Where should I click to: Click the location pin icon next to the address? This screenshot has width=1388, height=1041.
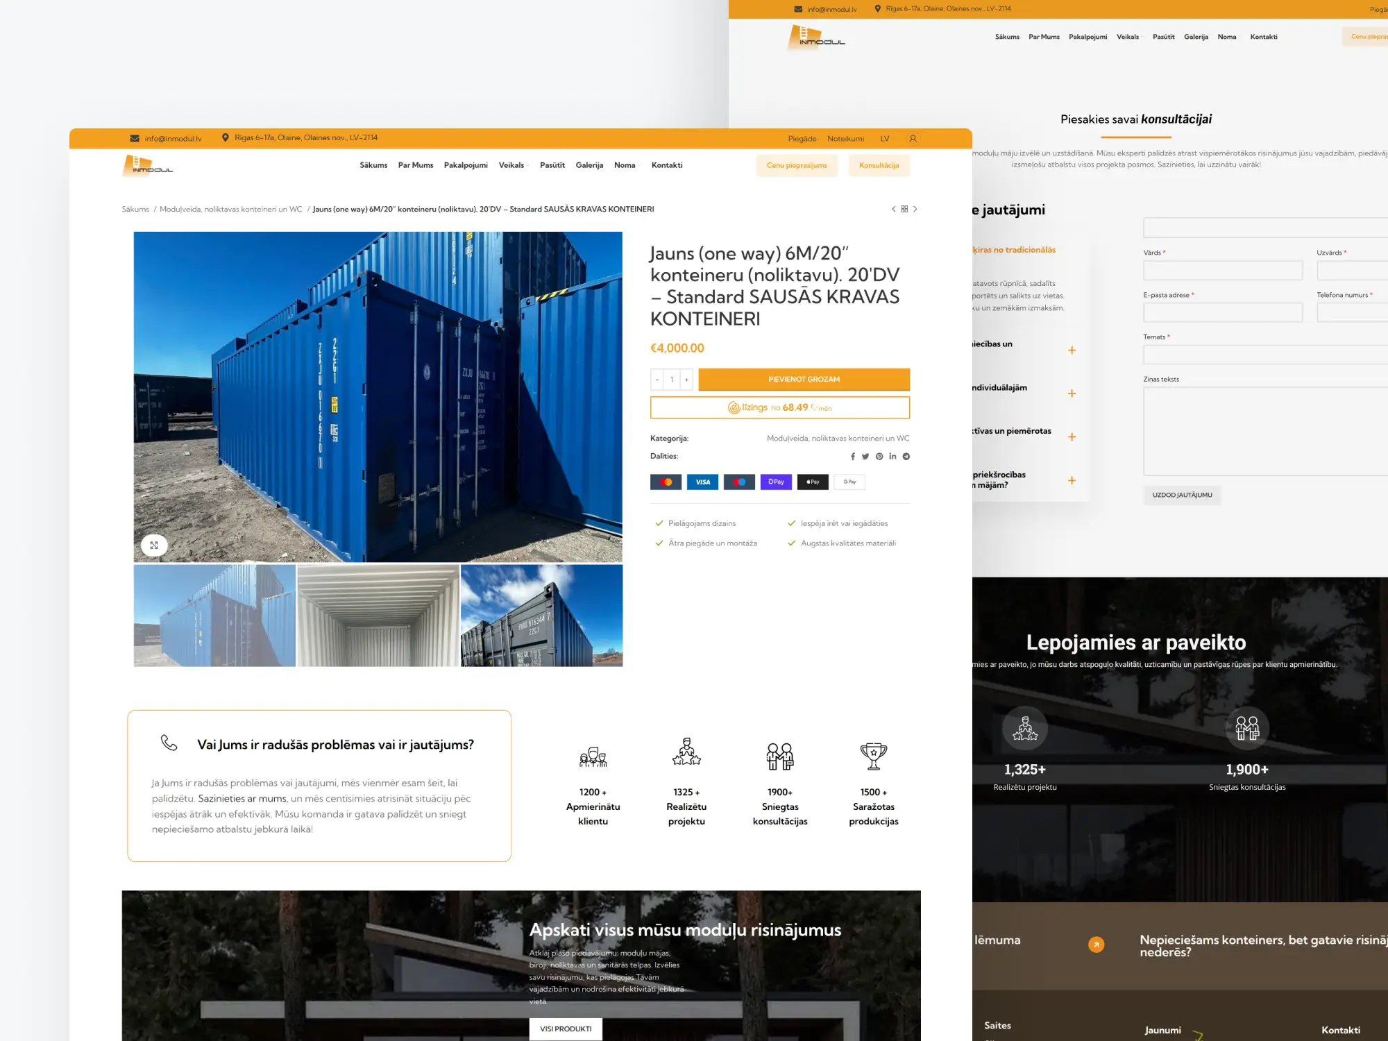226,137
